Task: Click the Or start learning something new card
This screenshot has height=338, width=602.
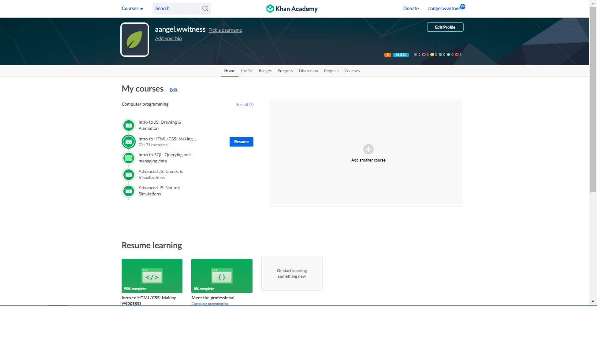Action: pos(292,274)
